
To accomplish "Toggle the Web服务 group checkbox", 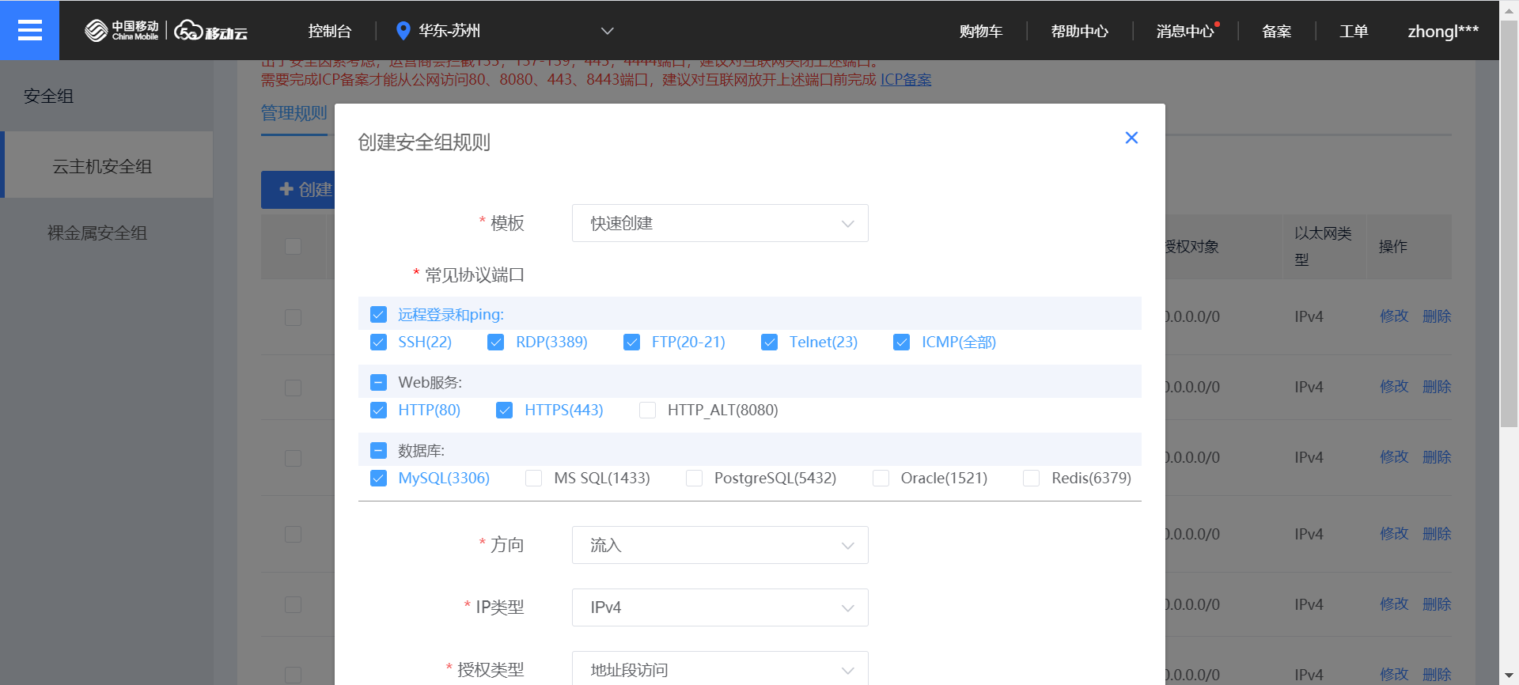I will point(379,382).
